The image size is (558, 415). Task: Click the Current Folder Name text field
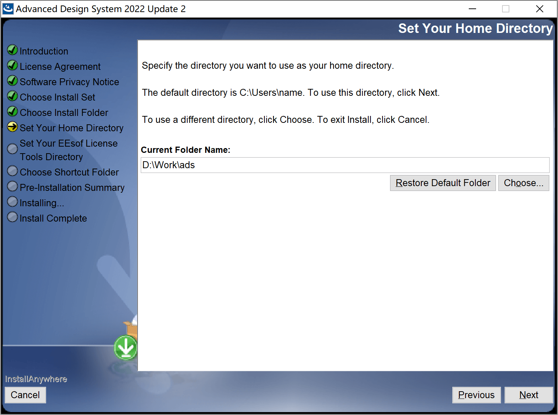point(345,165)
